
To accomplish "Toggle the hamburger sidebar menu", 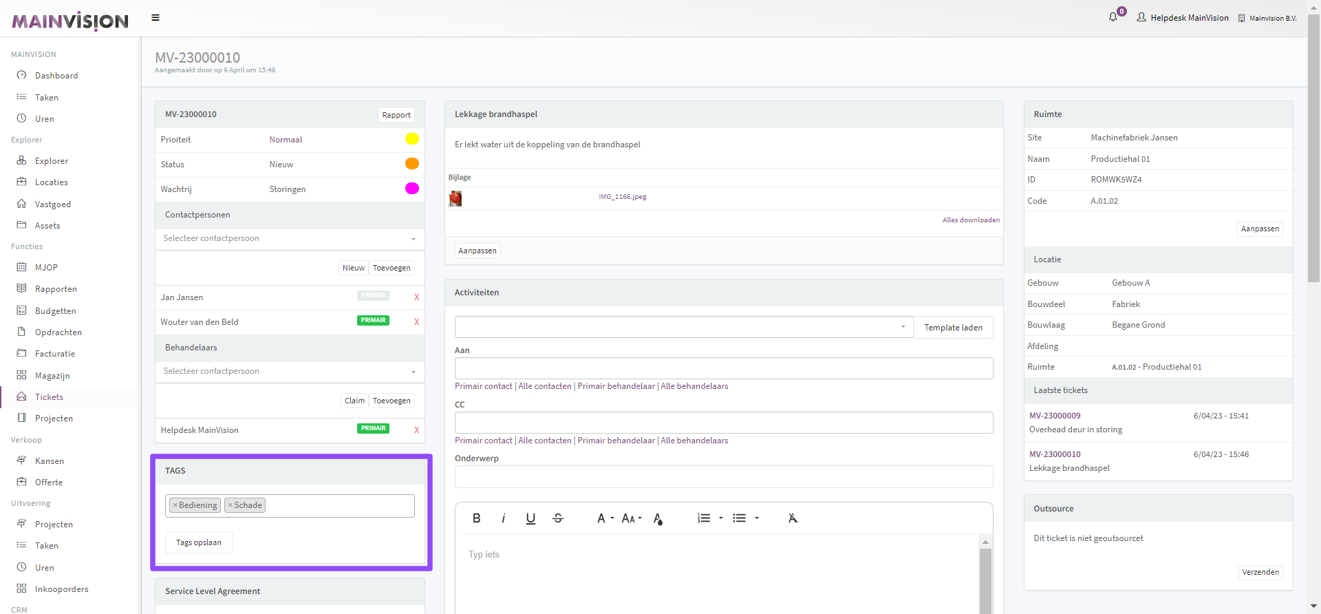I will [155, 18].
